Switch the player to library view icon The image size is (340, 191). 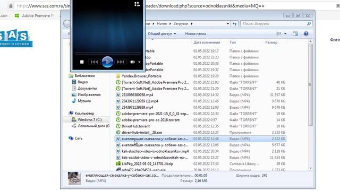pos(137,4)
